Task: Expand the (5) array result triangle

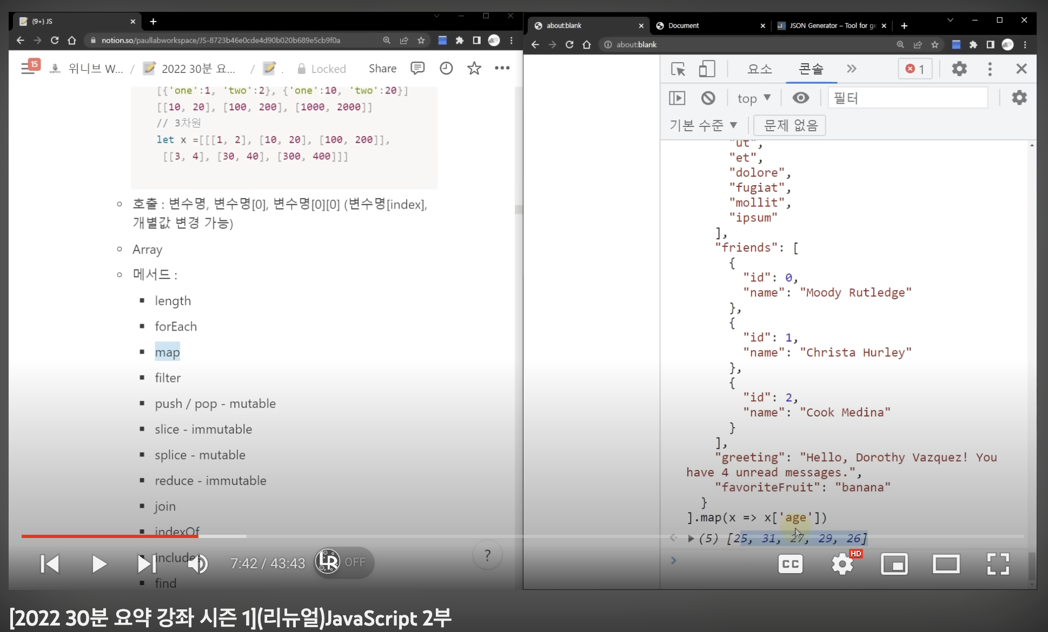Action: [691, 539]
